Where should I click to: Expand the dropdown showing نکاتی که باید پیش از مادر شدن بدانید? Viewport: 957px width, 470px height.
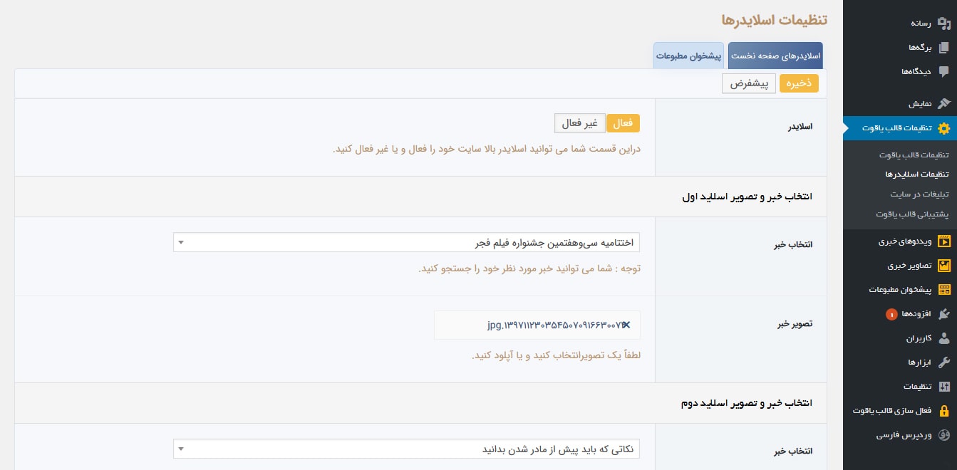[406, 449]
